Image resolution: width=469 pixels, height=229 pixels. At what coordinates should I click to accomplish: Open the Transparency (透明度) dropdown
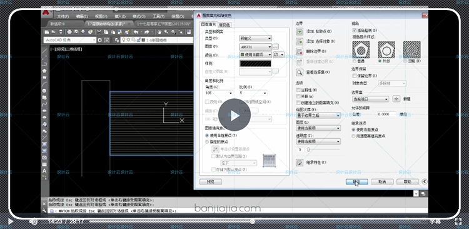[x=318, y=141]
